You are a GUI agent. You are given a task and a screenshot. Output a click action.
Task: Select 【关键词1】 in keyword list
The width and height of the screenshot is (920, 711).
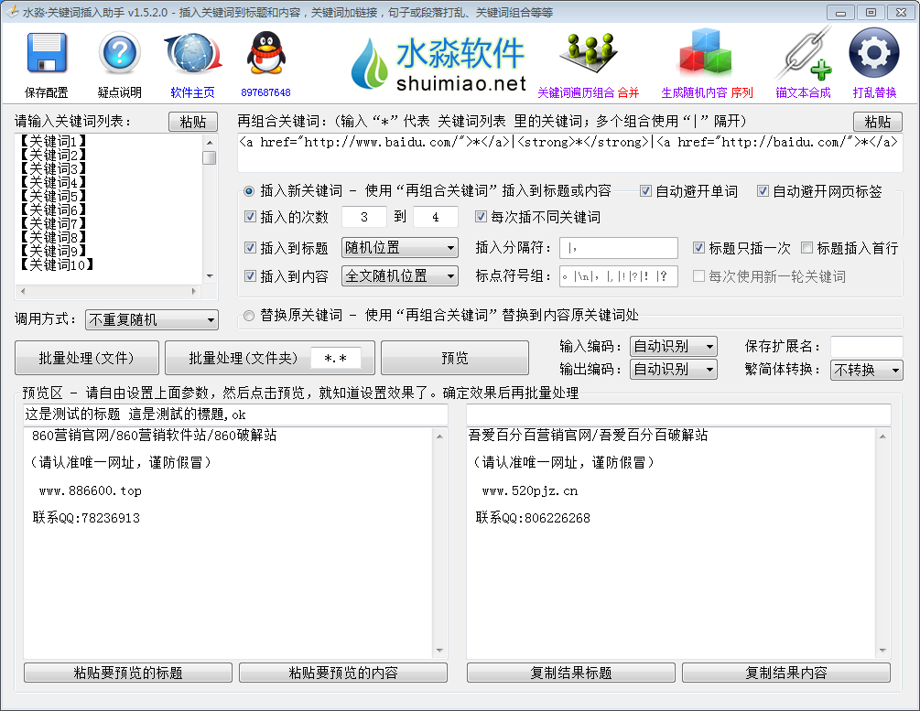pyautogui.click(x=53, y=141)
